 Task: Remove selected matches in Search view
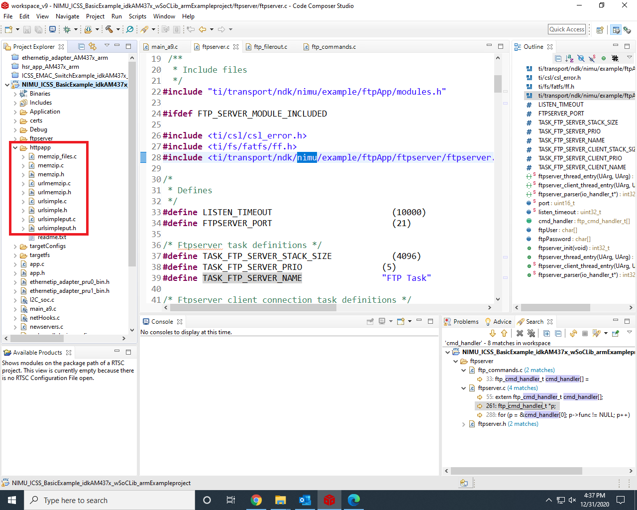[x=520, y=333]
